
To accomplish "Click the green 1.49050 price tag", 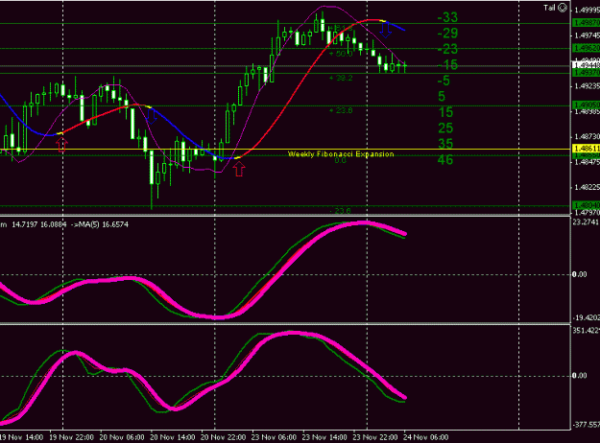I will click(x=587, y=105).
